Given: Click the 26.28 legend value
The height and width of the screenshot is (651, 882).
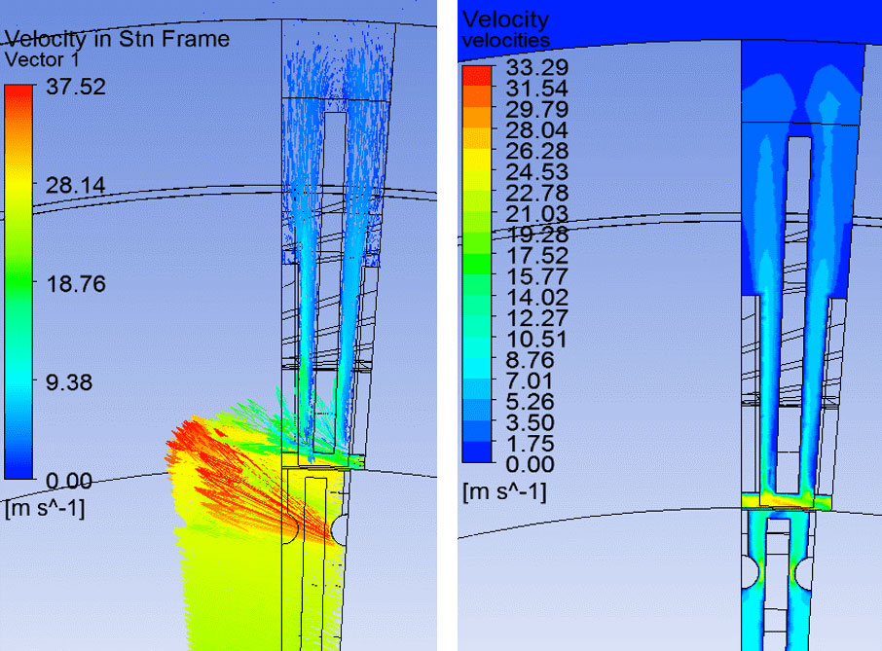Looking at the screenshot, I should [x=537, y=151].
